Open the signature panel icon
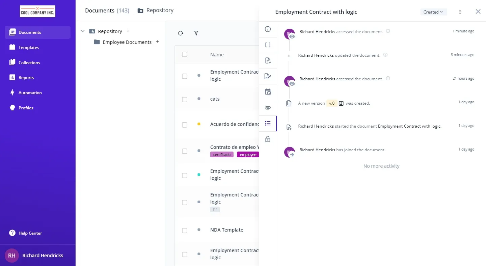Image resolution: width=486 pixels, height=266 pixels. click(268, 76)
